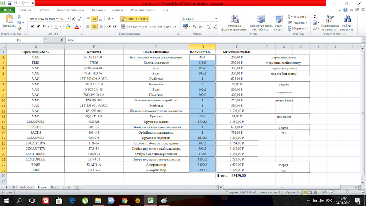Click the zoom slider handle
The image size is (366, 206).
[x=347, y=192]
